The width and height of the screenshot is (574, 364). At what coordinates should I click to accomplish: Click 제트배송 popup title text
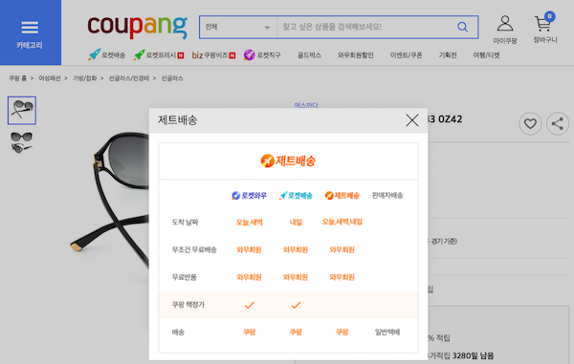[178, 119]
